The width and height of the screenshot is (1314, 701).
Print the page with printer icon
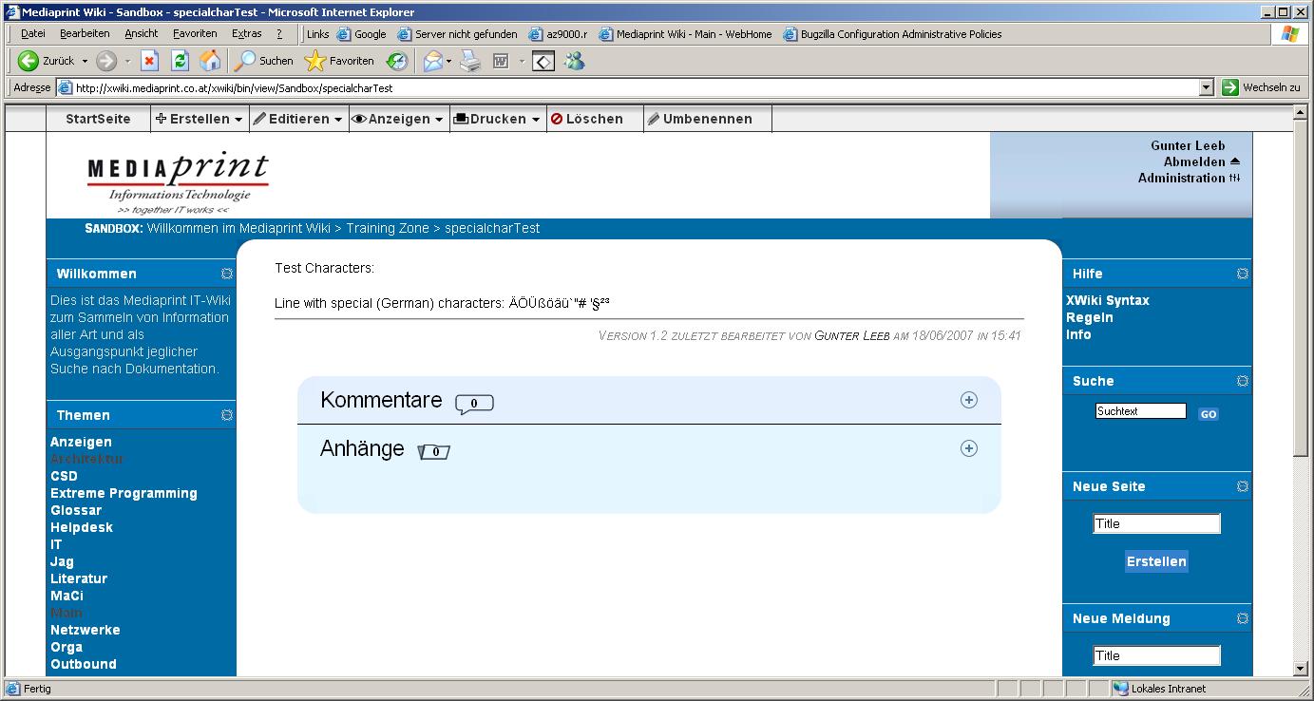pyautogui.click(x=471, y=61)
